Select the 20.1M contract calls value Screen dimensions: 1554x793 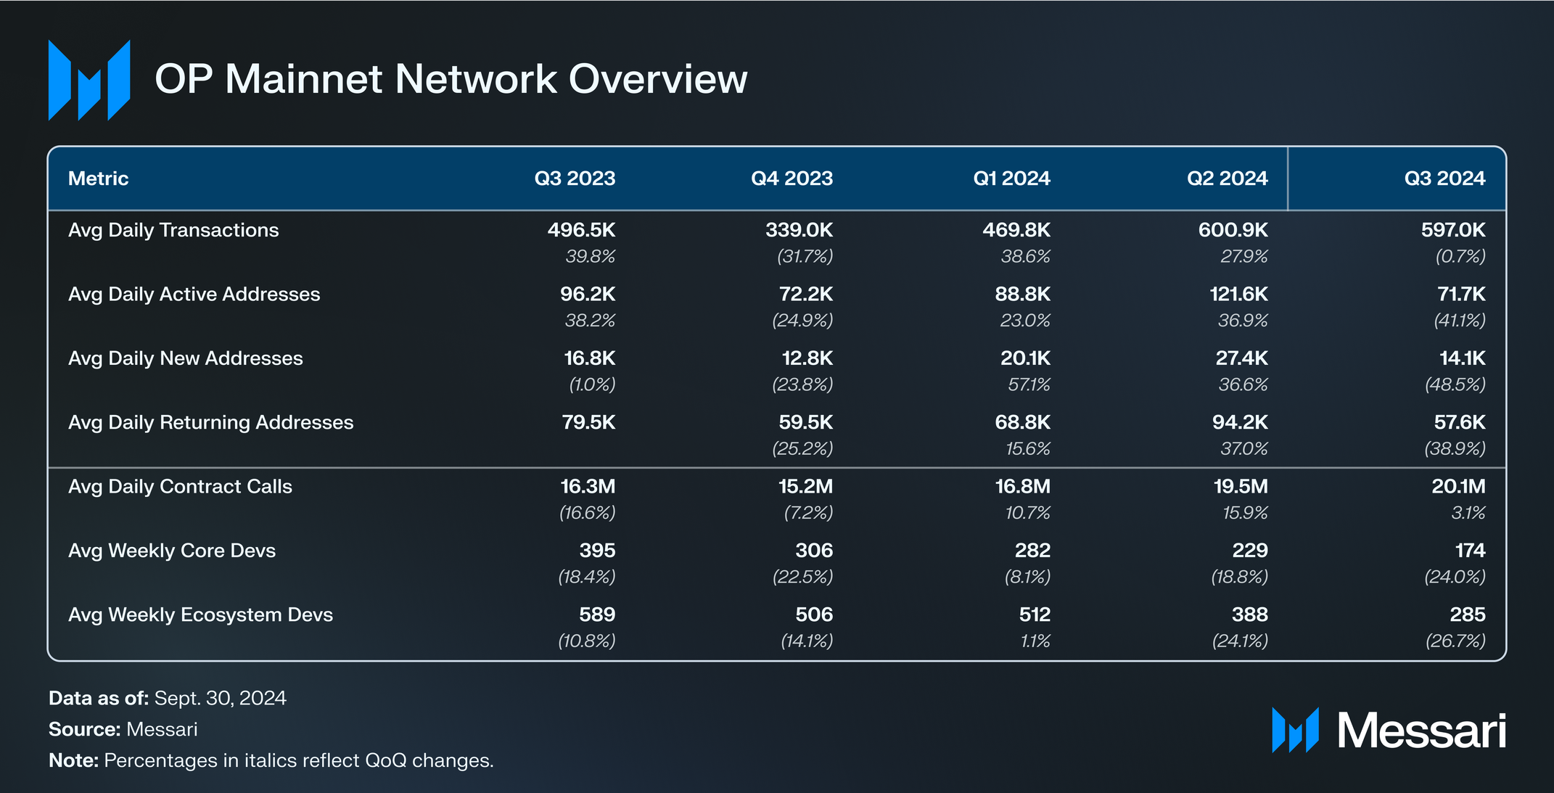(x=1458, y=487)
